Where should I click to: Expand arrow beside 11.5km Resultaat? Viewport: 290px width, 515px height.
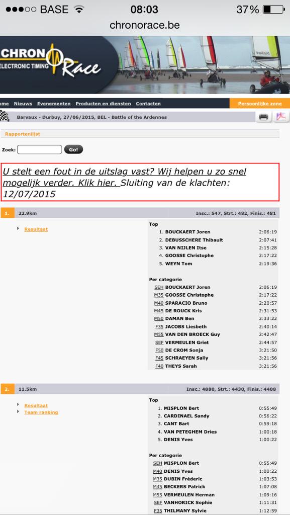(18, 404)
